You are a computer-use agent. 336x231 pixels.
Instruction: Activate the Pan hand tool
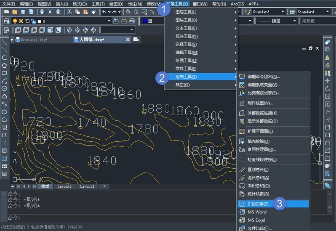click(128, 12)
